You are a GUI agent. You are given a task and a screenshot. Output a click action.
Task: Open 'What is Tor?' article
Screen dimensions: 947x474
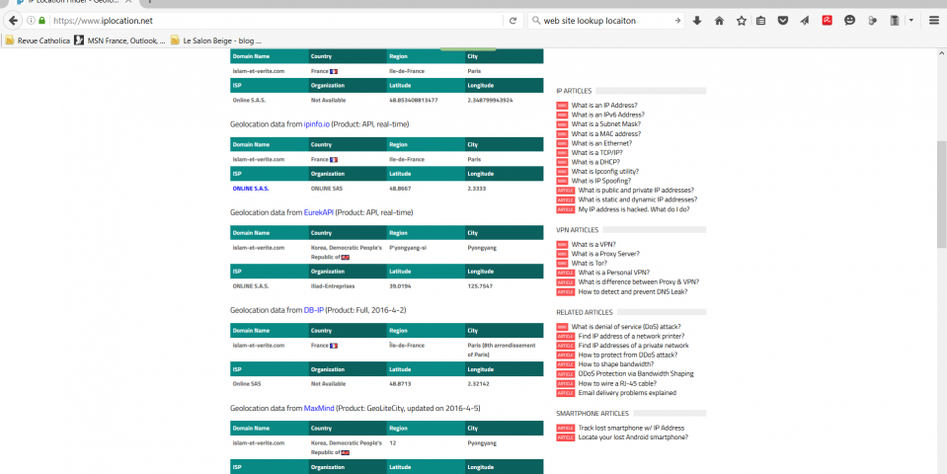(590, 264)
